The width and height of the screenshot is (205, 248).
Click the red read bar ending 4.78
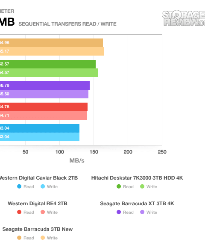44,107
